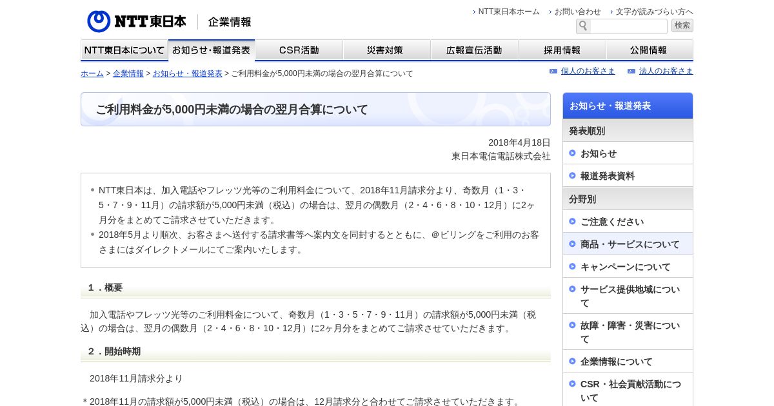The height and width of the screenshot is (406, 774).
Task: Open 法人のお客さま link
Action: pos(666,71)
